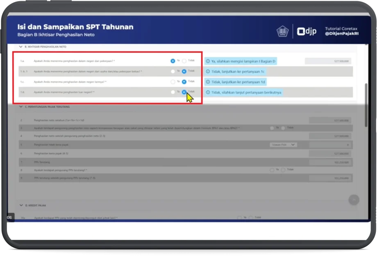Select 'Tidak' for question 1.d foreign income
The height and width of the screenshot is (257, 377).
coord(184,92)
